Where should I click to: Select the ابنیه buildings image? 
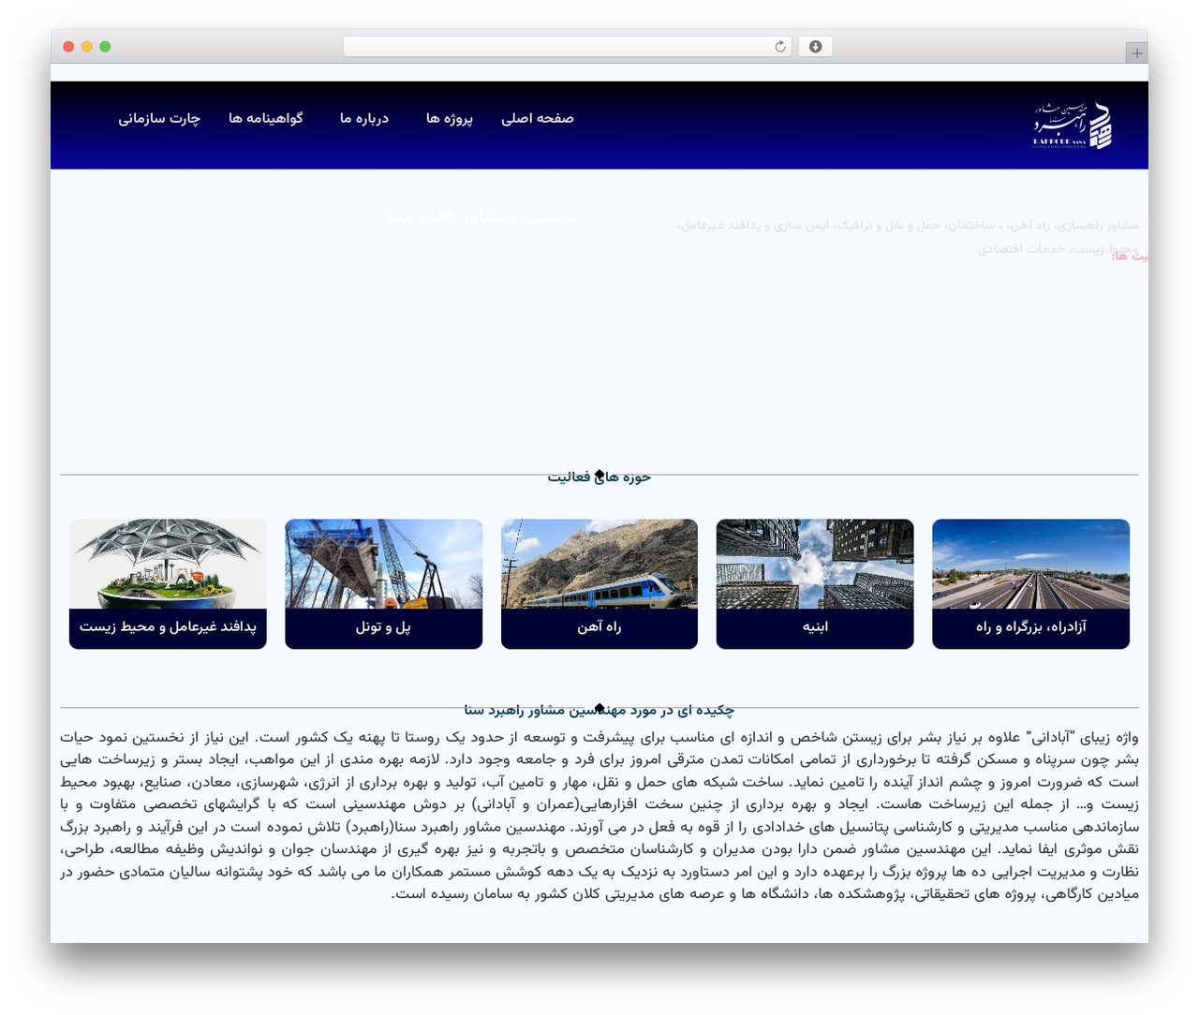[x=815, y=565]
